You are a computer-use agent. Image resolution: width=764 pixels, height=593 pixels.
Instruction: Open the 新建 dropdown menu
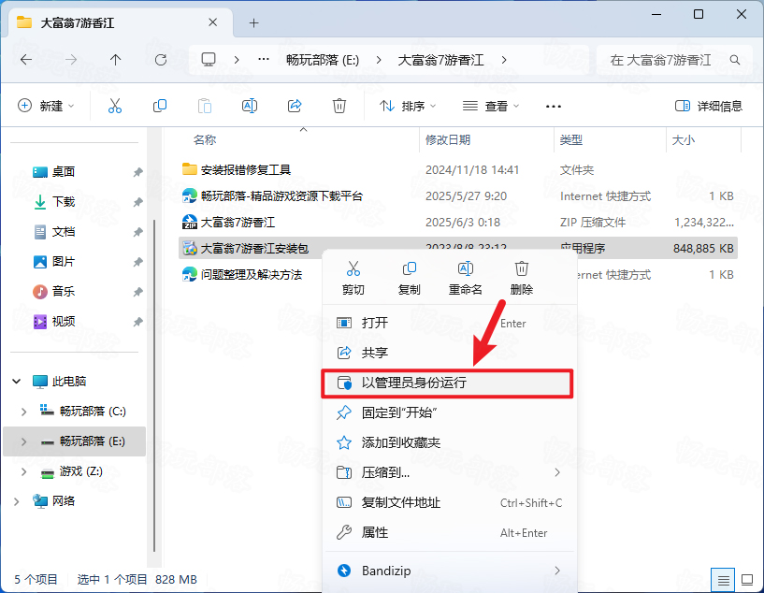tap(46, 106)
